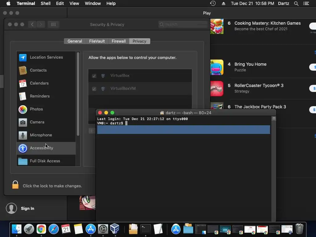Click eject icon in menu bar

(223, 3)
